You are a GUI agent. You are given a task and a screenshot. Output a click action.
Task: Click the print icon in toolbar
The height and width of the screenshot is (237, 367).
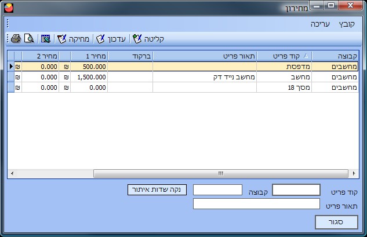click(16, 39)
